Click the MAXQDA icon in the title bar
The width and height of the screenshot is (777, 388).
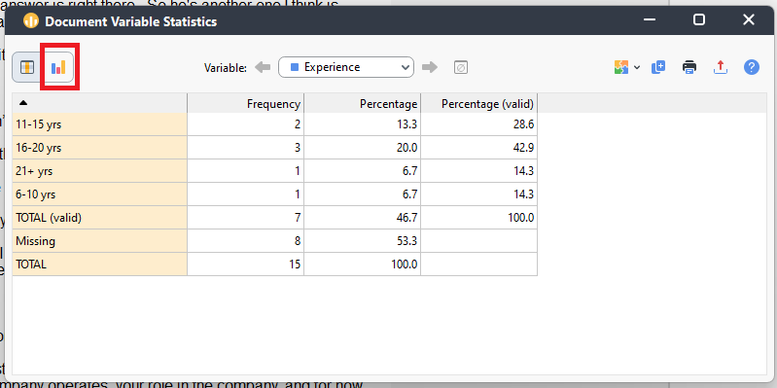31,21
